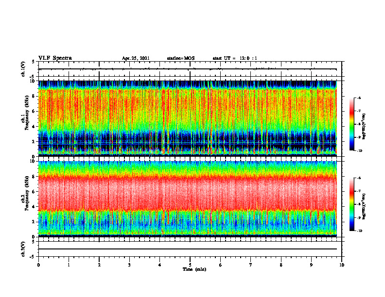Viewport: 385px width, 297px height.
Task: Click the "Time (min)" axis label
Action: tap(194, 269)
